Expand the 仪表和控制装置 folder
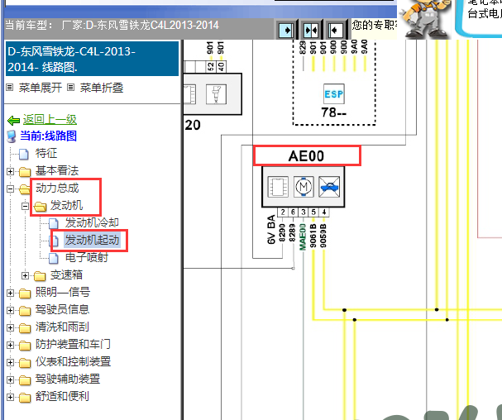The image size is (502, 420). tap(10, 362)
